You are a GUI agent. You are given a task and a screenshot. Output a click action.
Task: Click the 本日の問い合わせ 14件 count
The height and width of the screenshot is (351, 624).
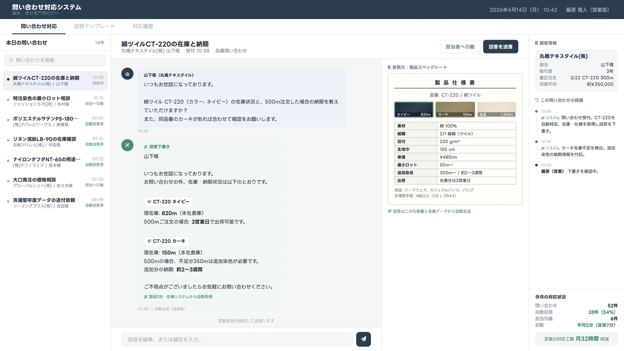coord(99,43)
